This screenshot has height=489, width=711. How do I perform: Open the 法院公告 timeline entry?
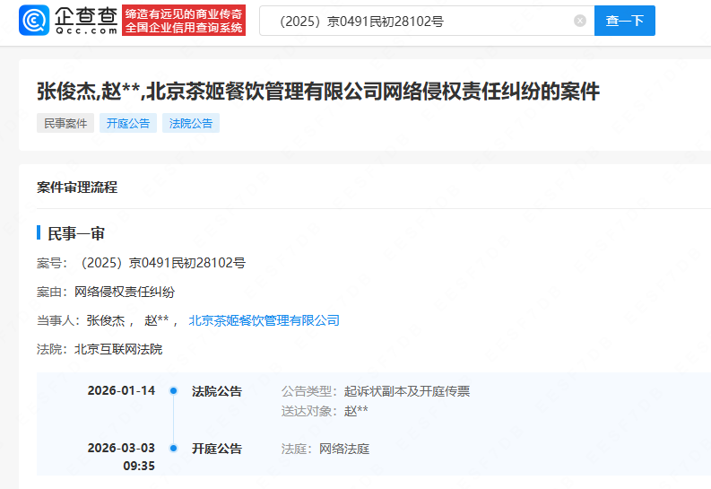pyautogui.click(x=217, y=391)
